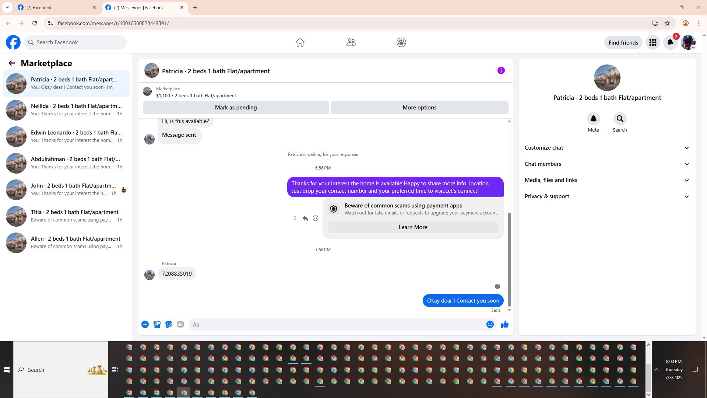Open the notifications bell
The image size is (707, 398).
coord(670,42)
